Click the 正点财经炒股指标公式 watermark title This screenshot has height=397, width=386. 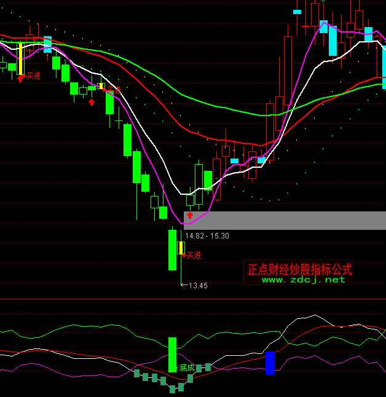[299, 269]
